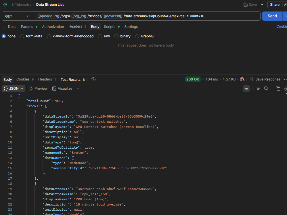Toggle word wrap in response viewer
Viewport: 287px width, 215px height.
pos(246,89)
